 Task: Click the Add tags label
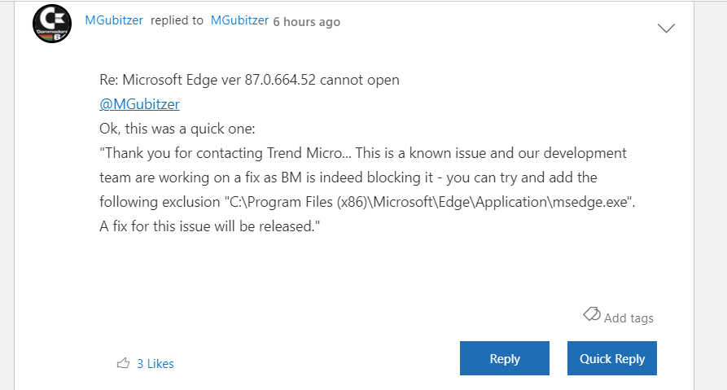pyautogui.click(x=628, y=318)
